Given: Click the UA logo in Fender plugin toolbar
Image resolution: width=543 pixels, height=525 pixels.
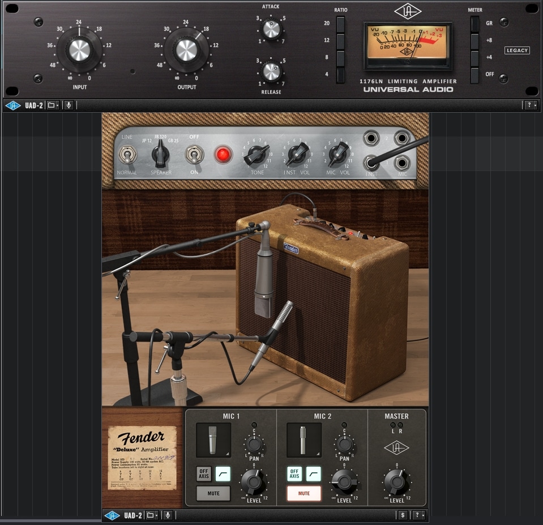Looking at the screenshot, I should point(112,515).
